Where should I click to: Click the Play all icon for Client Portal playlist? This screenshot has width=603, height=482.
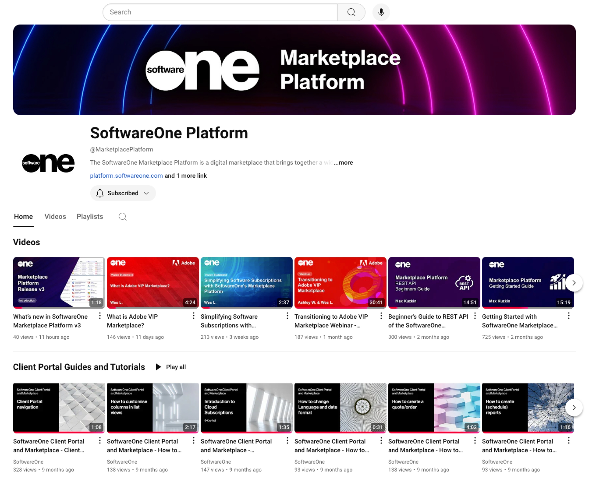(158, 367)
